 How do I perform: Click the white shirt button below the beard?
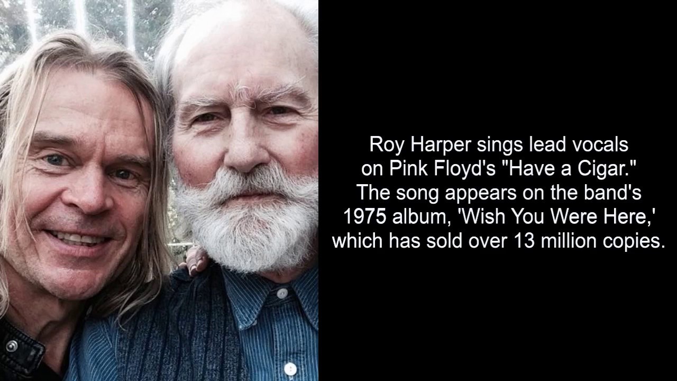pyautogui.click(x=282, y=293)
